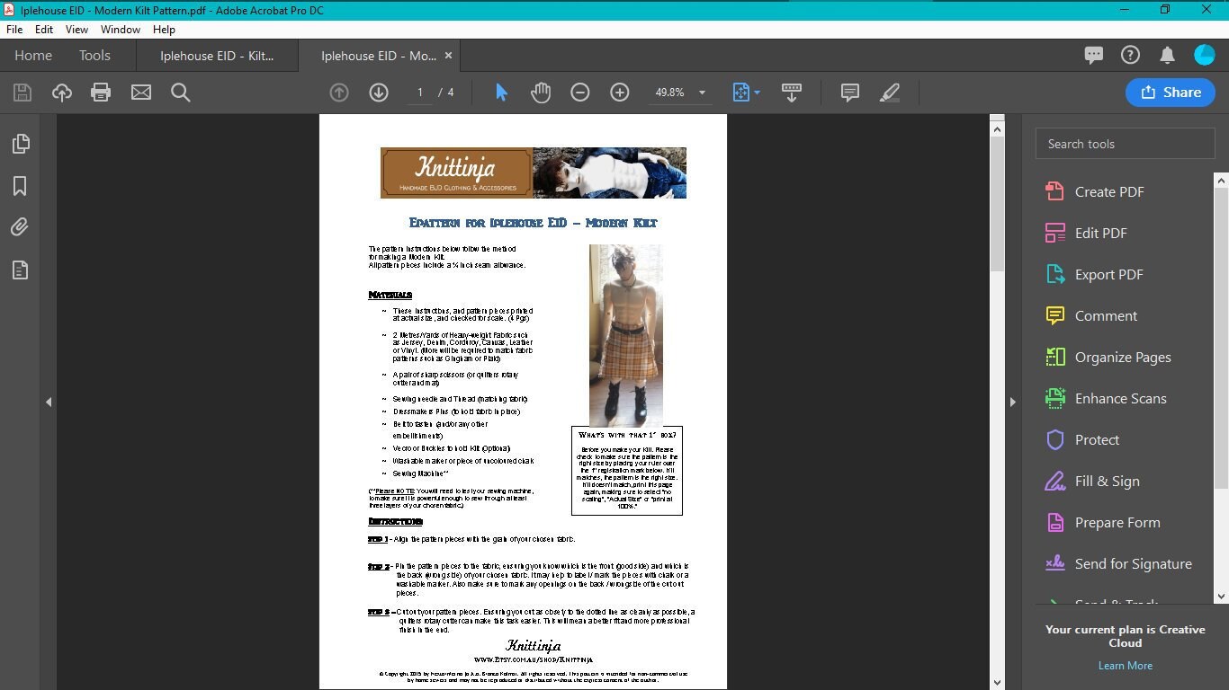Expand the left navigation pane arrow
The image size is (1229, 690).
click(x=49, y=402)
